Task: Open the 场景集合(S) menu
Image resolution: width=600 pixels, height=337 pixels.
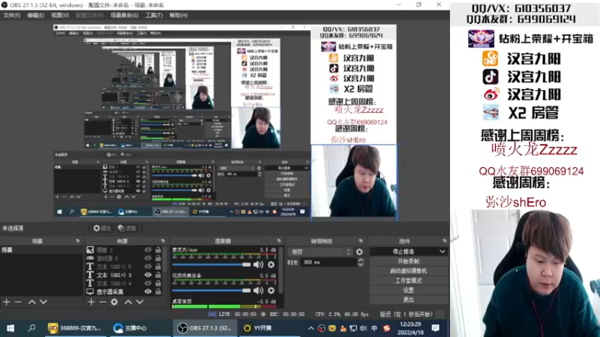Action: (124, 15)
